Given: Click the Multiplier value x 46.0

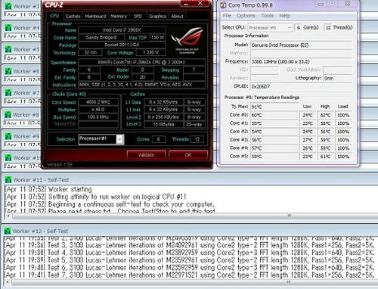Looking at the screenshot, I should [98, 110].
